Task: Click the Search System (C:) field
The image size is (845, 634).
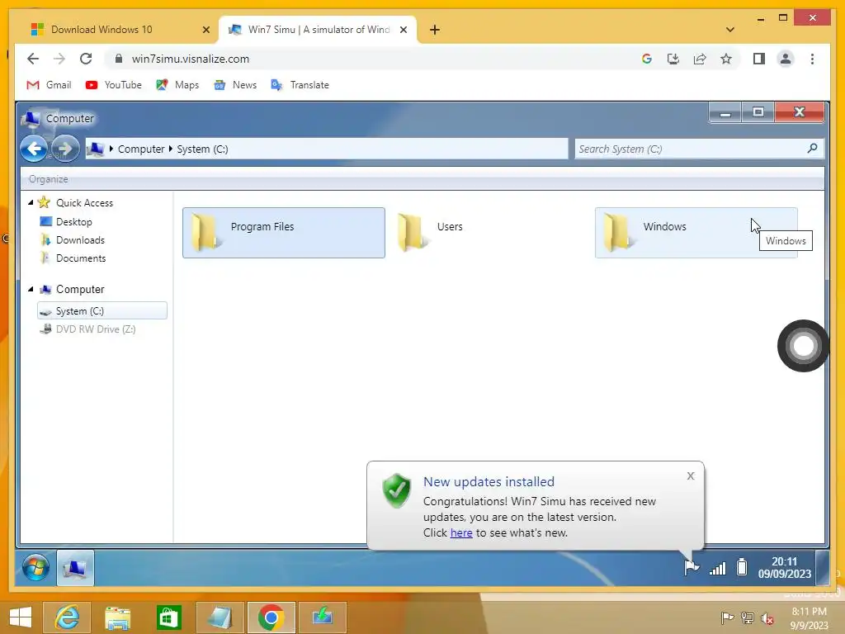Action: (699, 149)
